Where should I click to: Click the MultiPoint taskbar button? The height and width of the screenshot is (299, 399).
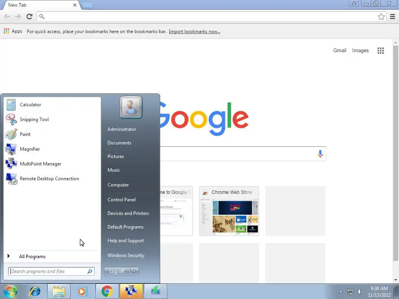(x=131, y=291)
